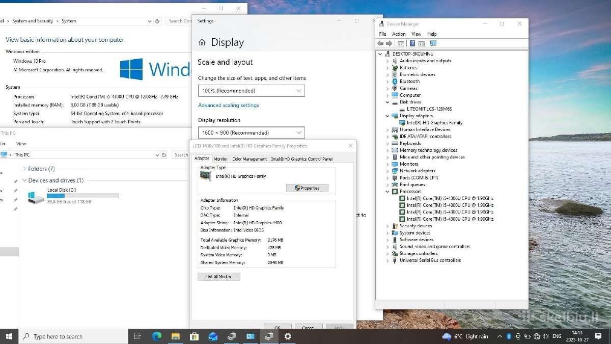The image size is (611, 344).
Task: Click the Light rain weather widget on taskbar
Action: 465,336
